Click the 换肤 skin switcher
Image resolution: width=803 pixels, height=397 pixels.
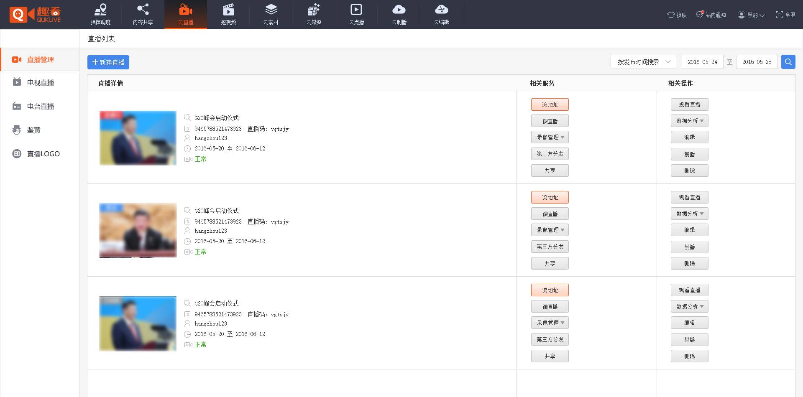[x=677, y=15]
